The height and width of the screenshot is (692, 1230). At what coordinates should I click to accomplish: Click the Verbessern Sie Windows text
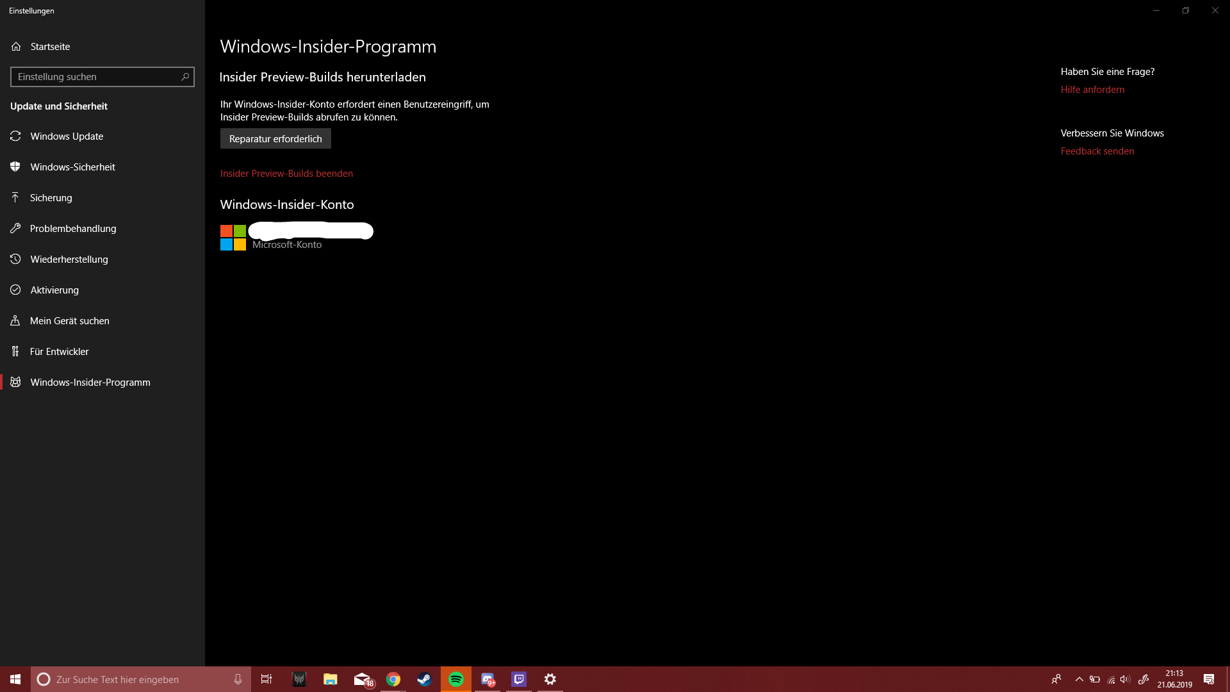[x=1112, y=133]
